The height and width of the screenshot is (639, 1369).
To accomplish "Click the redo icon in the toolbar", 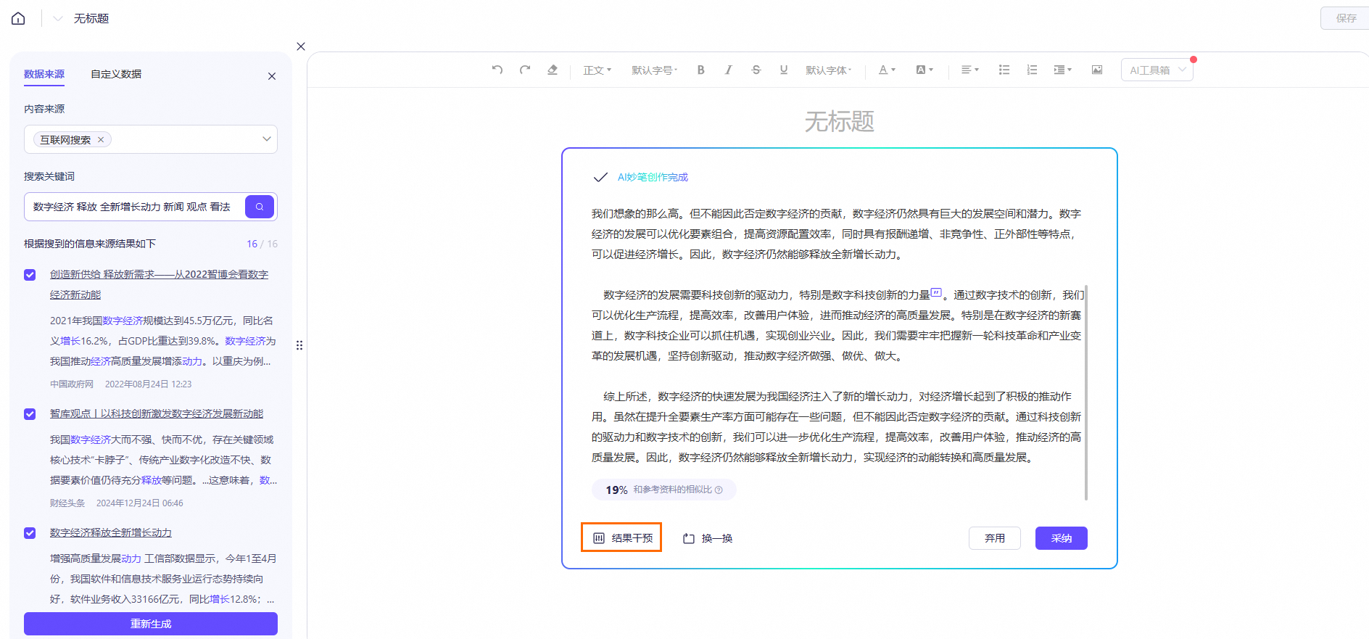I will click(x=525, y=70).
